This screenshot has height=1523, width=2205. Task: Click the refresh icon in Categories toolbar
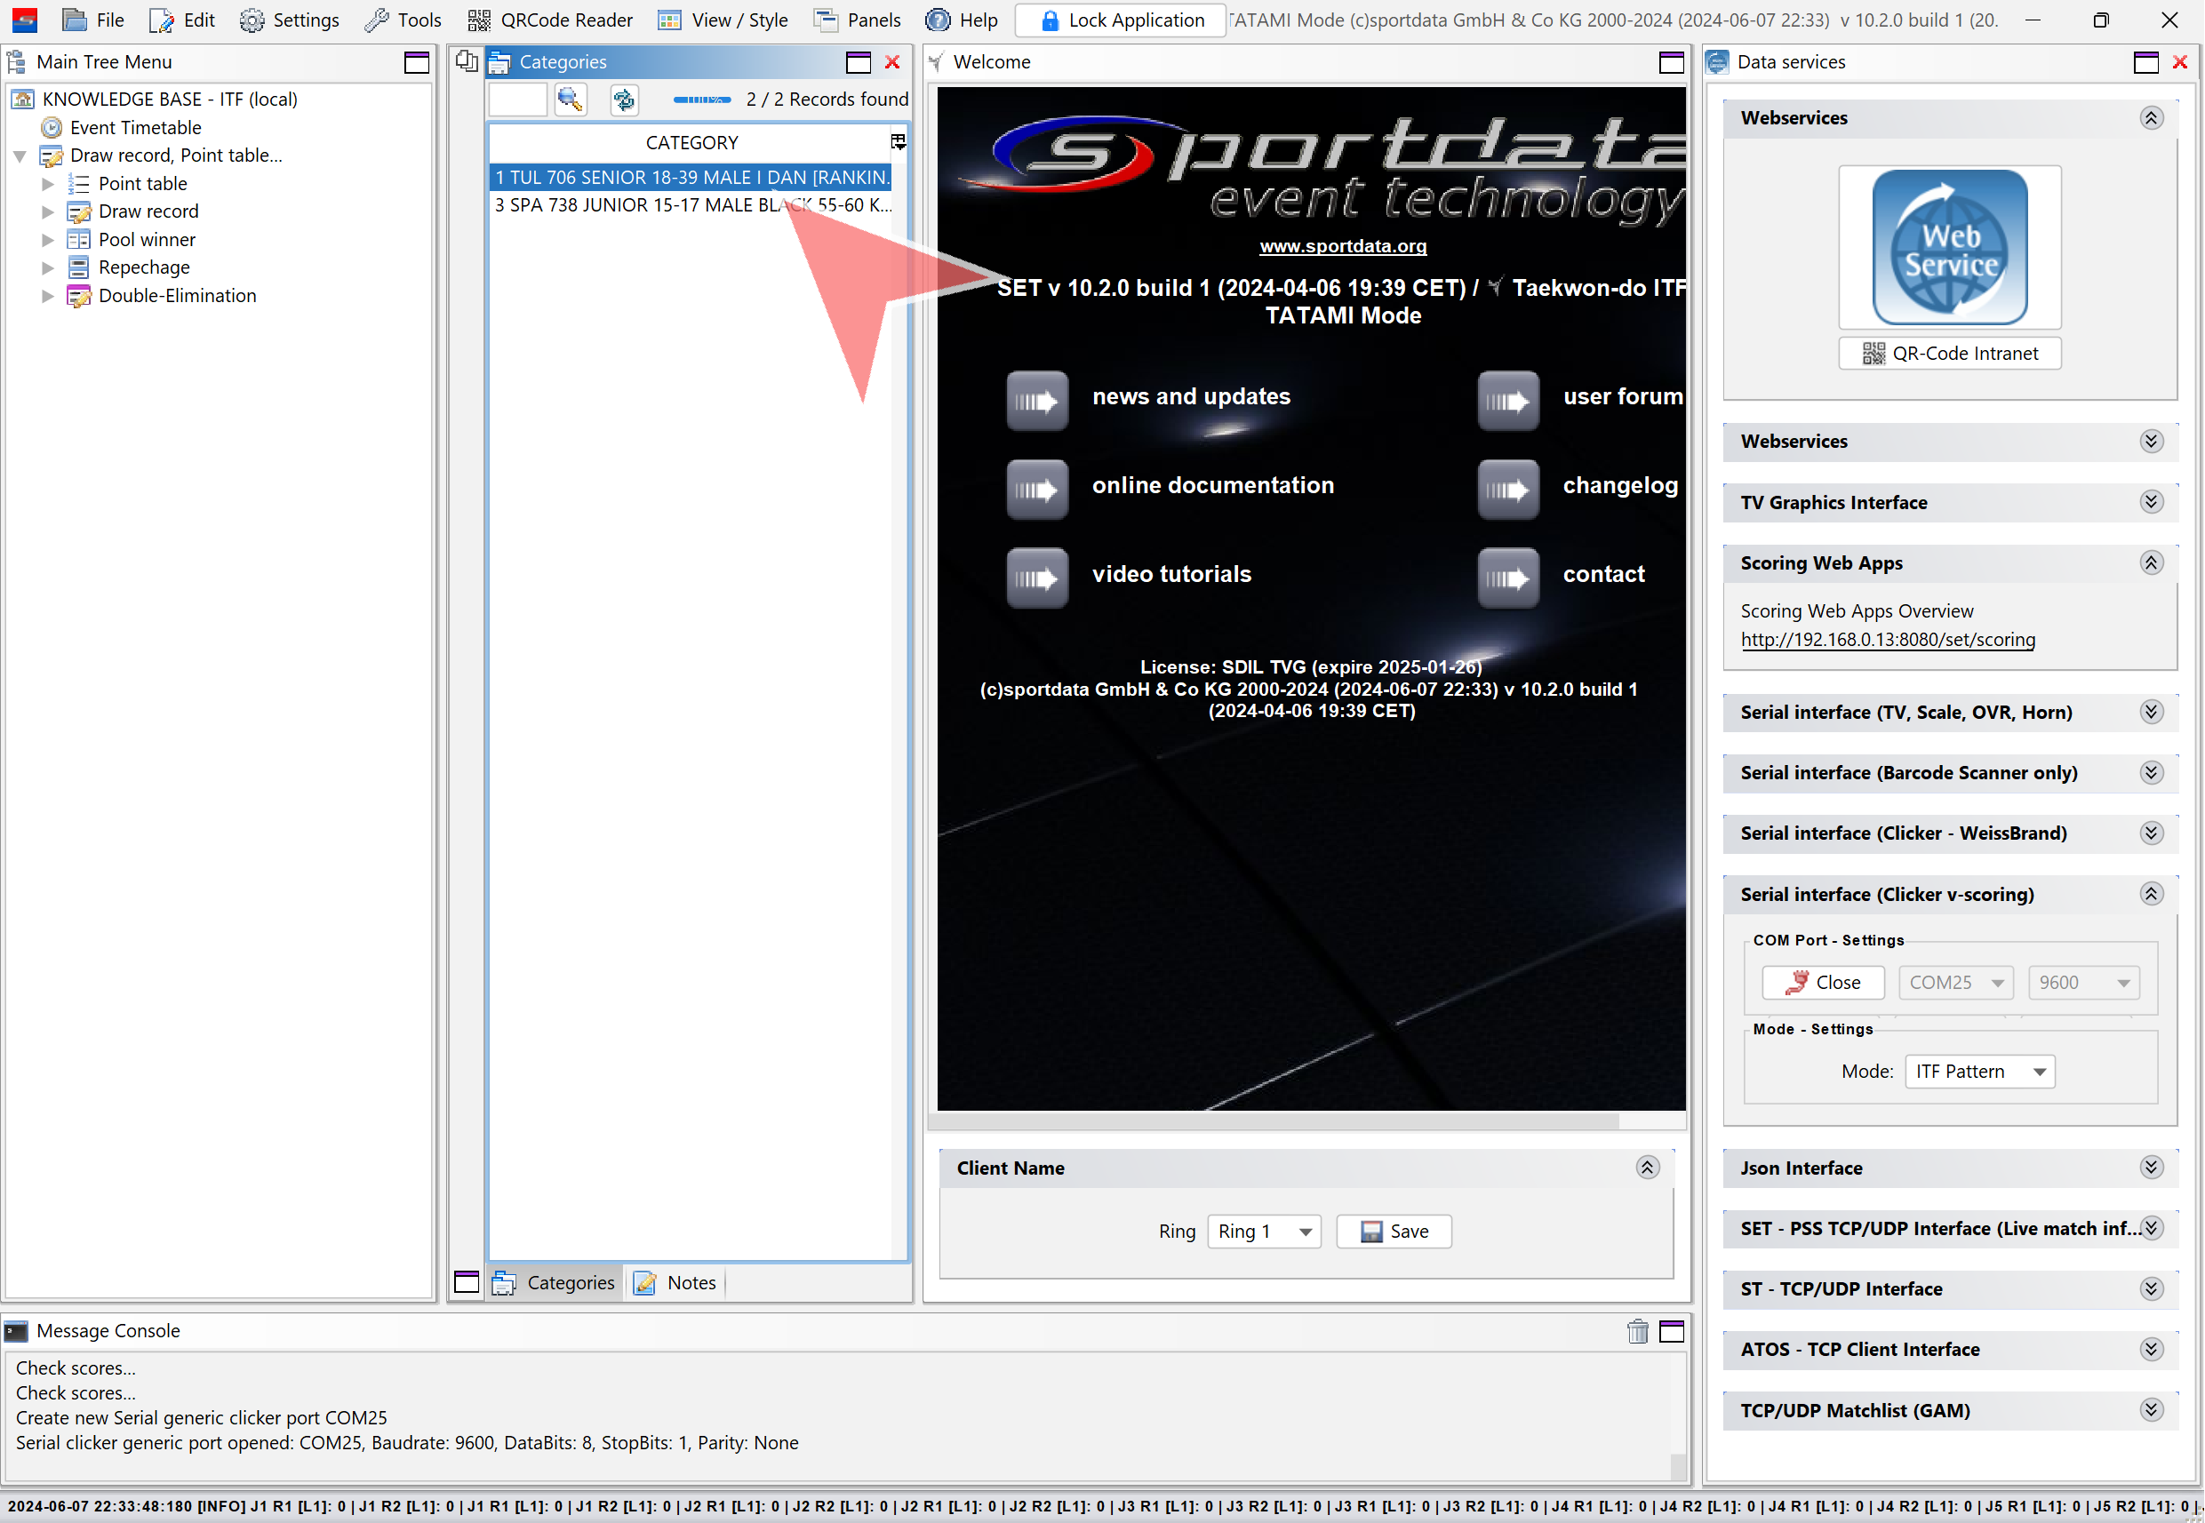624,100
